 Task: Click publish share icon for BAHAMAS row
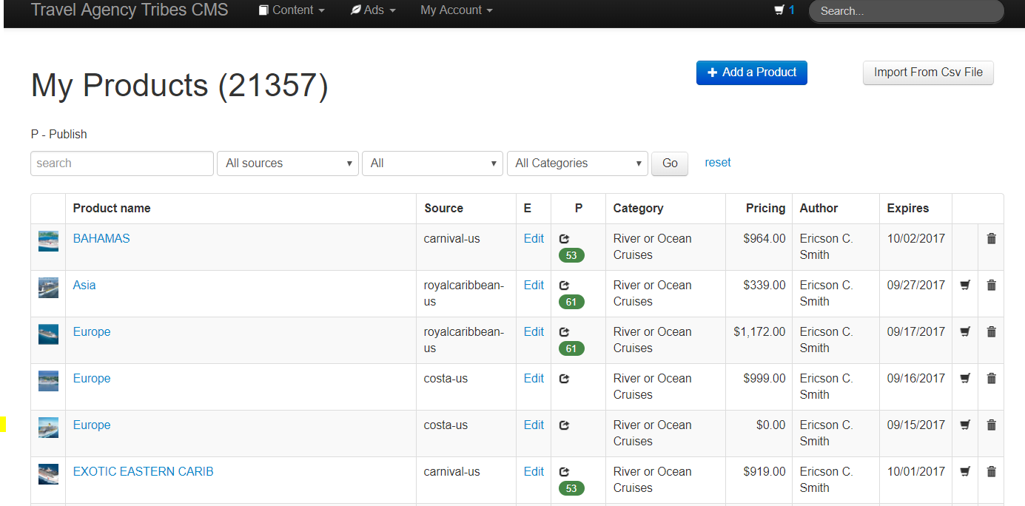[564, 239]
